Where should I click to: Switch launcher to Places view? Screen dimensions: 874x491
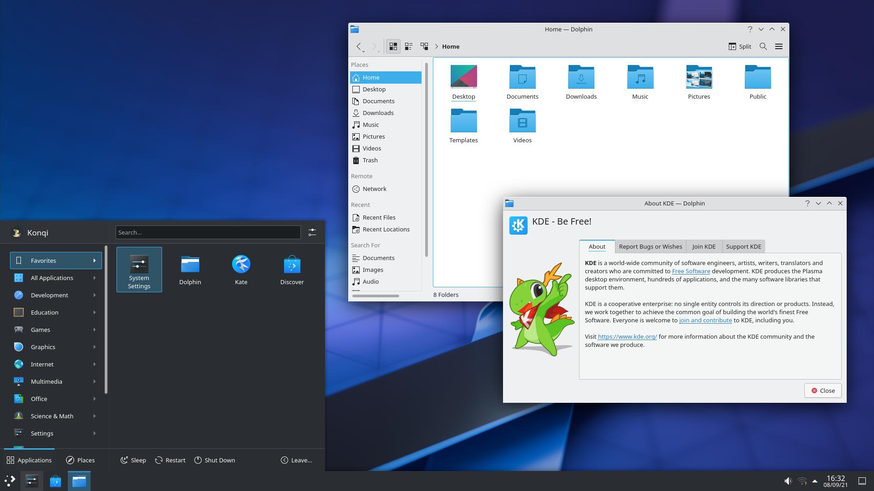pos(81,460)
